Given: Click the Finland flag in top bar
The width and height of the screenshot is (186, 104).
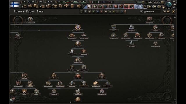Looking at the screenshot, I should (x=15, y=4).
